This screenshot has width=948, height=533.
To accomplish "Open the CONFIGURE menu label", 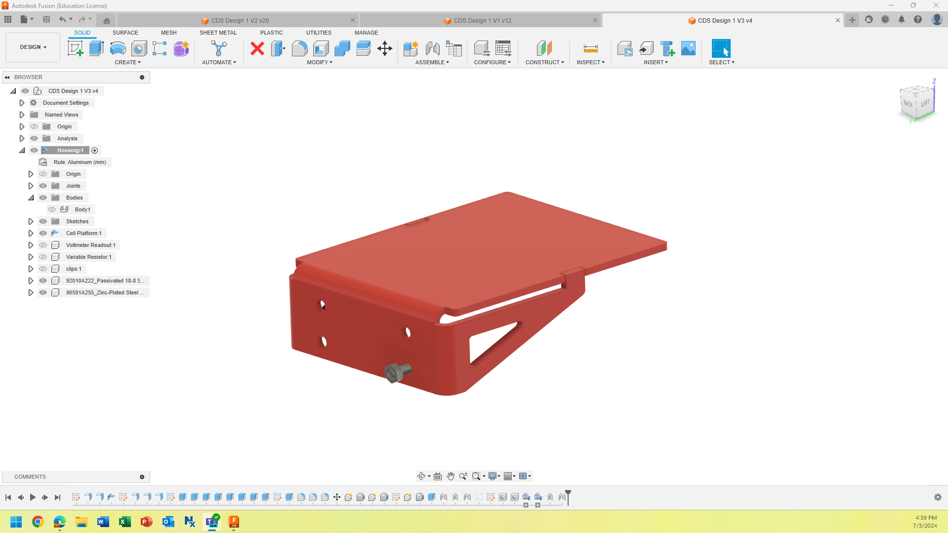I will tap(493, 62).
